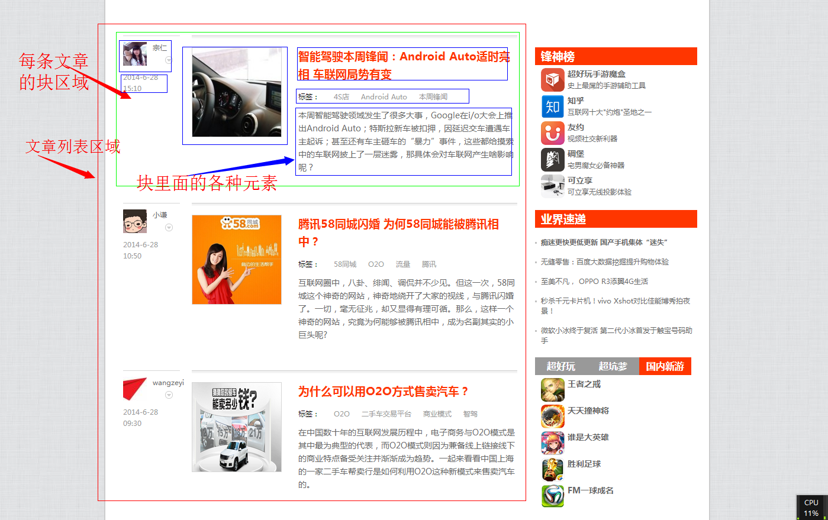
Task: Open the 天天撞神将 game icon
Action: [x=552, y=416]
